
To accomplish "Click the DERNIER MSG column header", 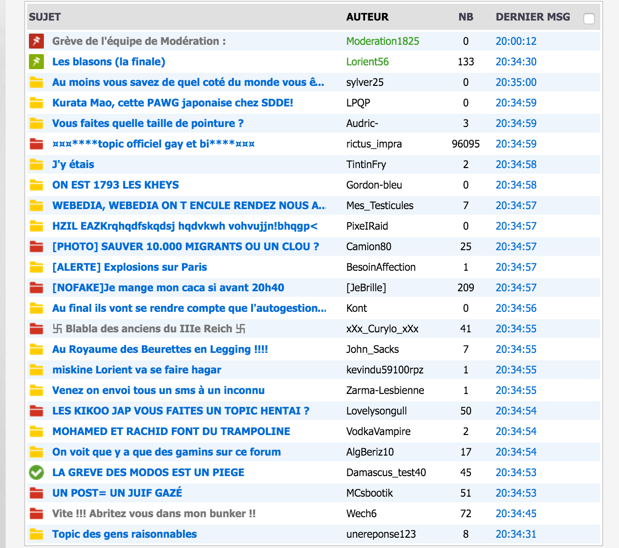I will [533, 17].
